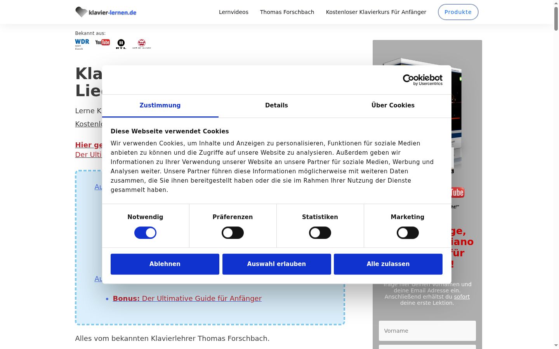This screenshot has height=349, width=559.
Task: Enable the Präferenzen cookie switch
Action: pos(233,233)
